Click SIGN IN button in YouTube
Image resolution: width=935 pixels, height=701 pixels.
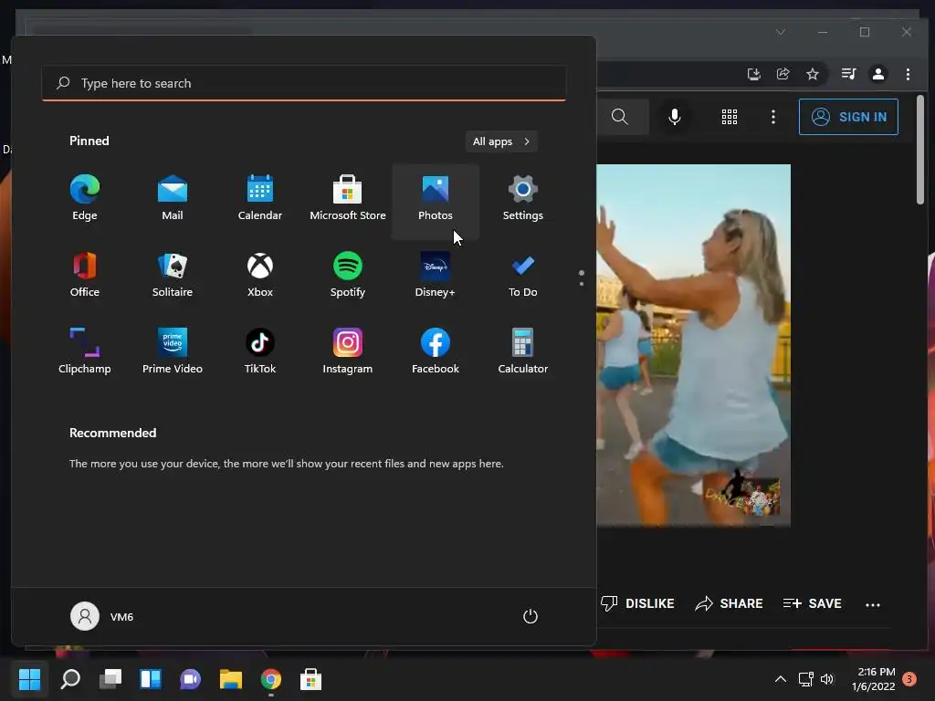[848, 117]
